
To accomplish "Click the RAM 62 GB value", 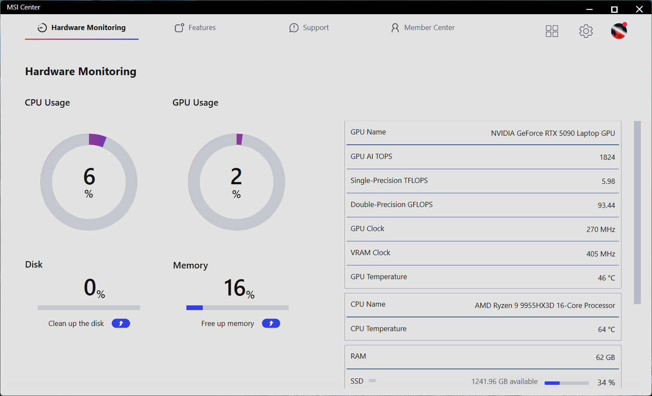I will [x=606, y=357].
